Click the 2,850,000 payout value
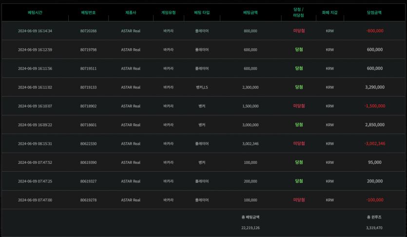This screenshot has height=237, width=407. pyautogui.click(x=374, y=125)
